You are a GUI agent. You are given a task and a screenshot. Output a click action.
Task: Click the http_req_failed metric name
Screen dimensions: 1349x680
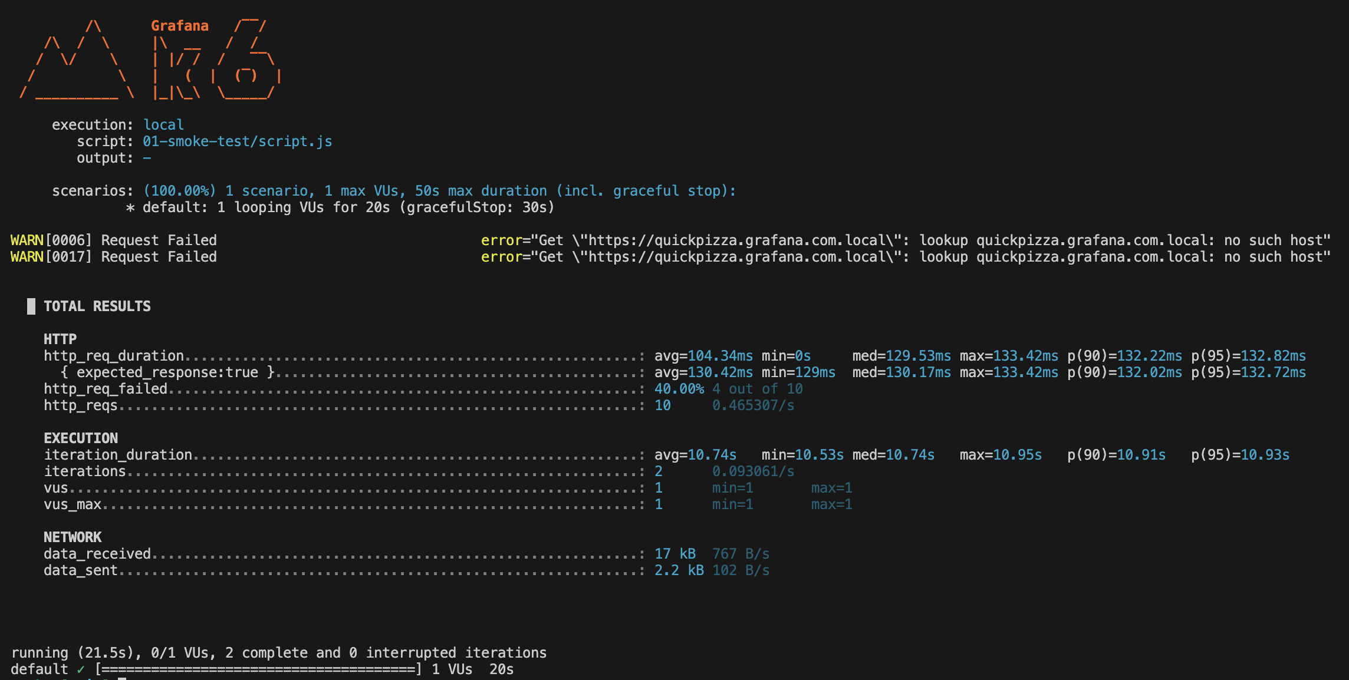click(x=106, y=389)
